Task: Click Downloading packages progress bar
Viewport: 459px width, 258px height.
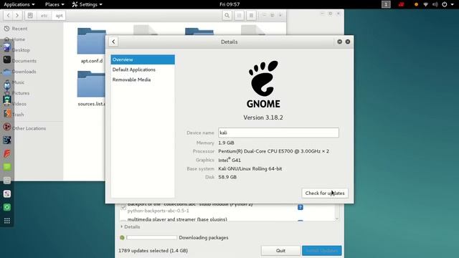Action: [151, 237]
